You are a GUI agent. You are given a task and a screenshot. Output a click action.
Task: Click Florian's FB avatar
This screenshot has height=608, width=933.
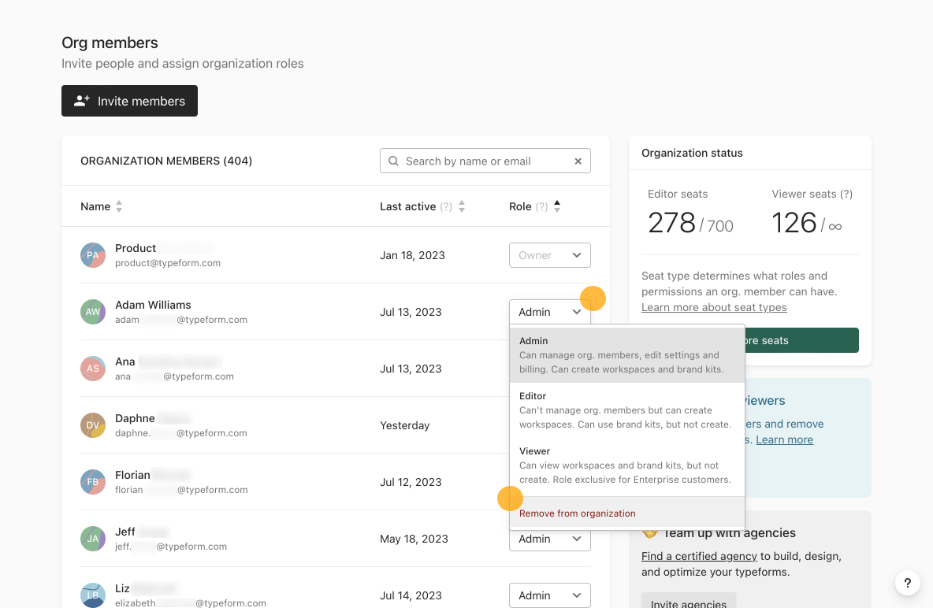93,482
